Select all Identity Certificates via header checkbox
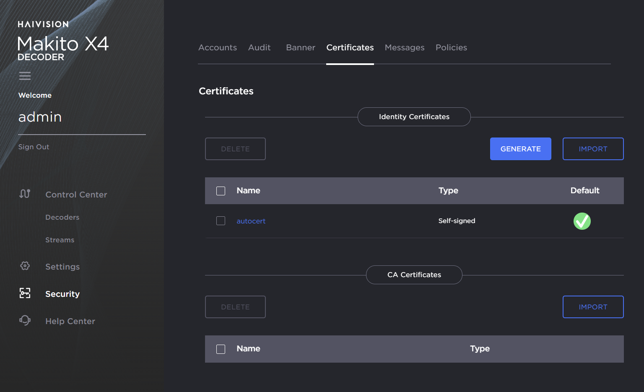This screenshot has width=644, height=392. (221, 191)
